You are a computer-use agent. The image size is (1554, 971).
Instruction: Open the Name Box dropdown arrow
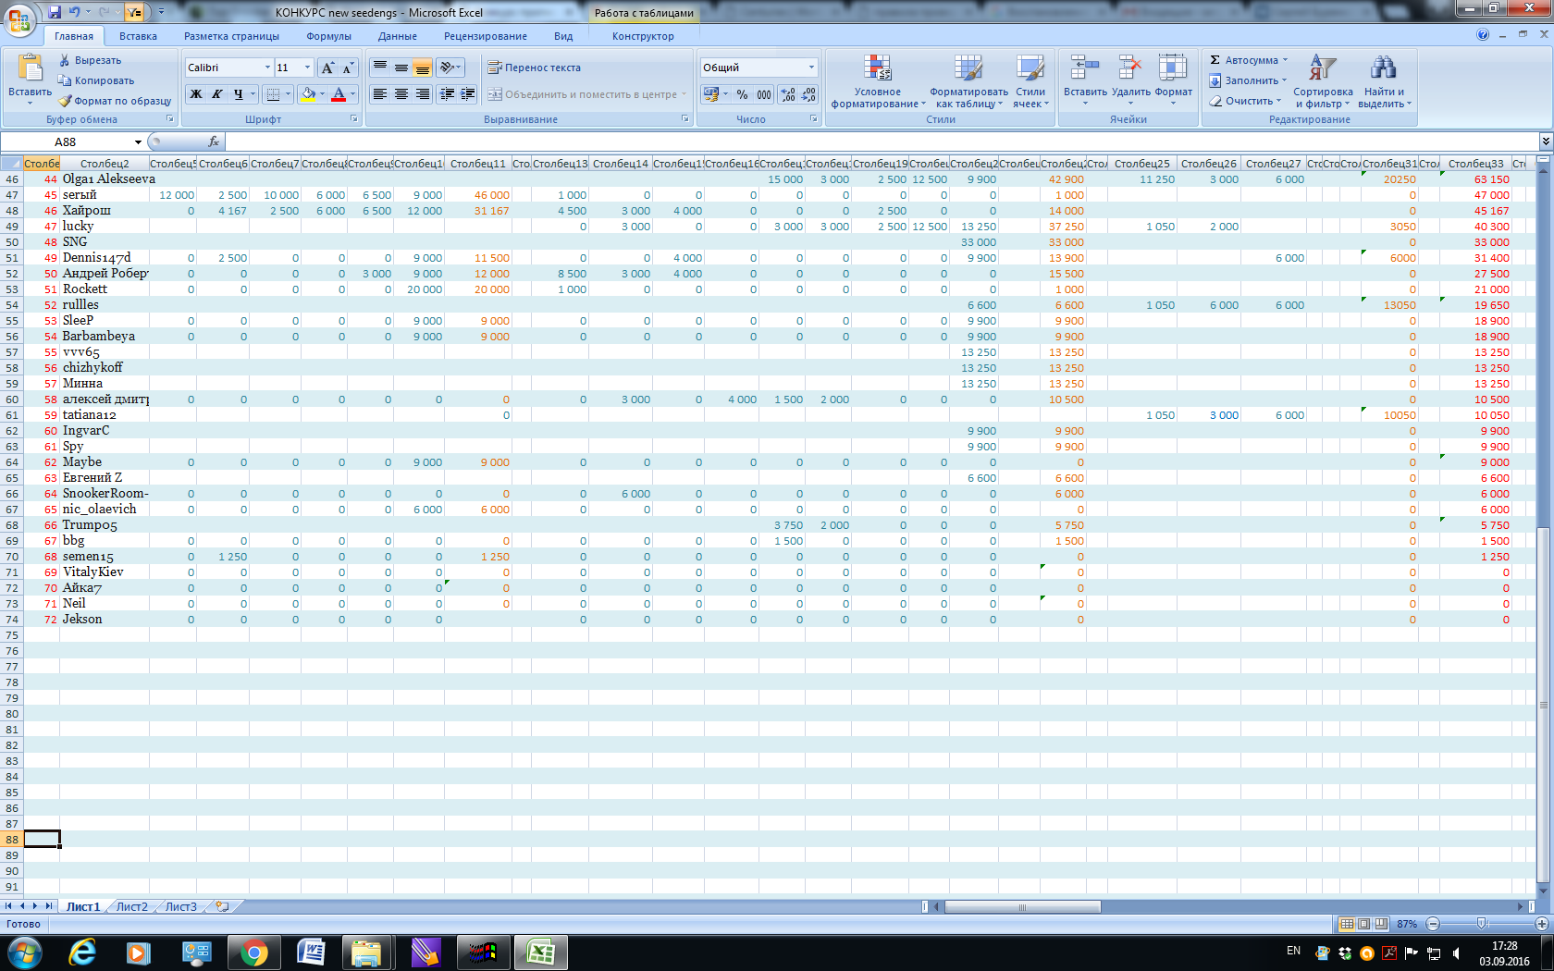point(138,141)
